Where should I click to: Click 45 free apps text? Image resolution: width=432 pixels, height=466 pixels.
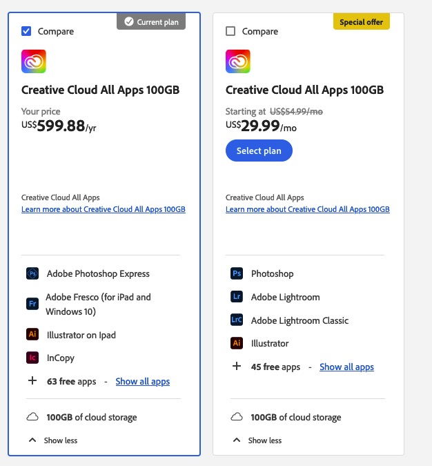[275, 367]
